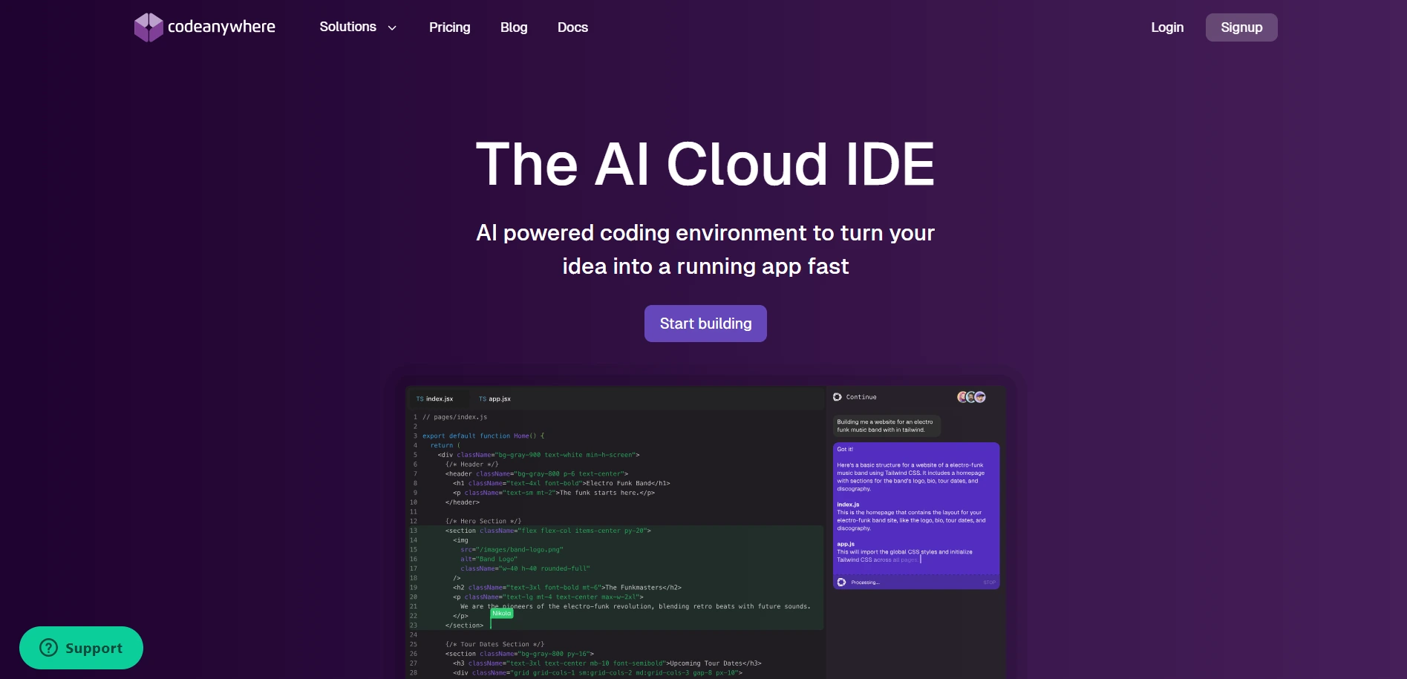Screen dimensions: 1407x679
Task: Click the middle collaborator avatar
Action: click(x=971, y=397)
